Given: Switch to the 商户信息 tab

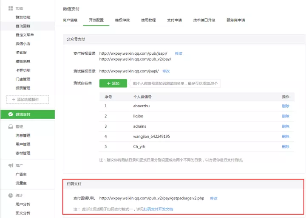Looking at the screenshot, I should (70, 20).
